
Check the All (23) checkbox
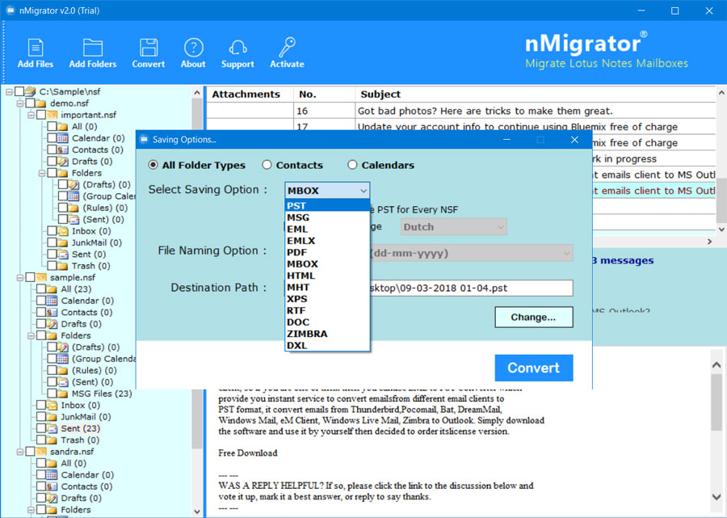pos(41,289)
